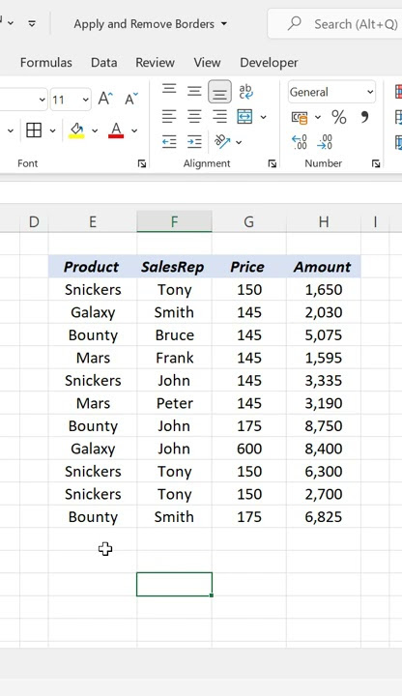Viewport: 402px width, 696px height.
Task: Click the Decrease Font Size icon
Action: pyautogui.click(x=131, y=99)
